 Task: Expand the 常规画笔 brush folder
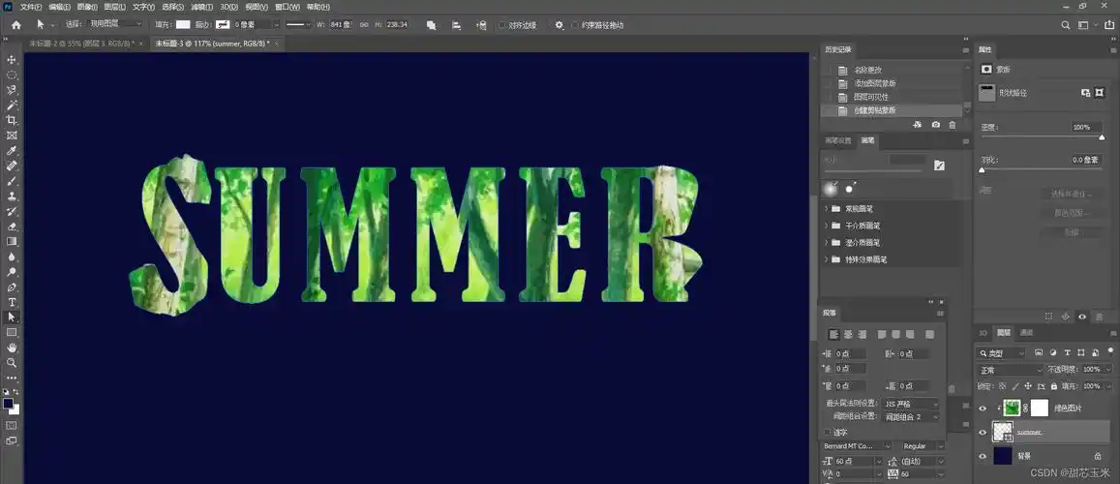[827, 209]
